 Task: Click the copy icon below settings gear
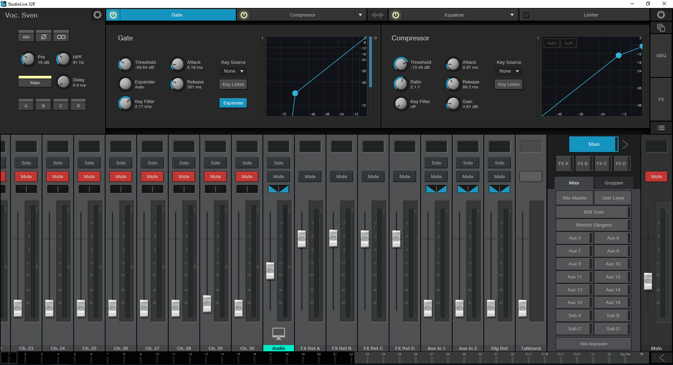tap(661, 27)
